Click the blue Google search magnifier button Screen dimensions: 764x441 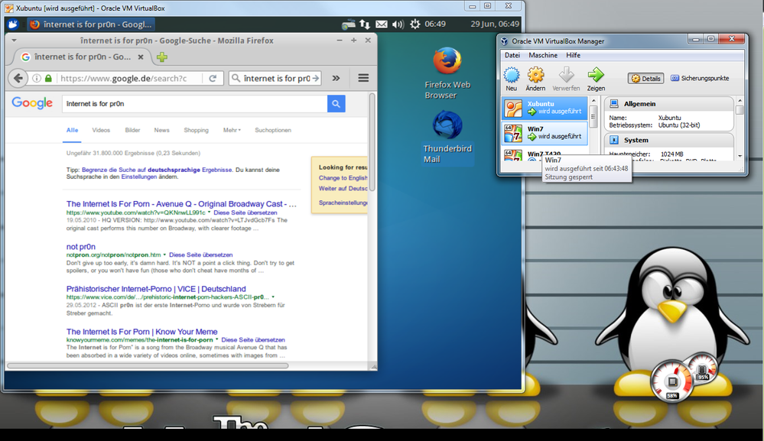336,104
